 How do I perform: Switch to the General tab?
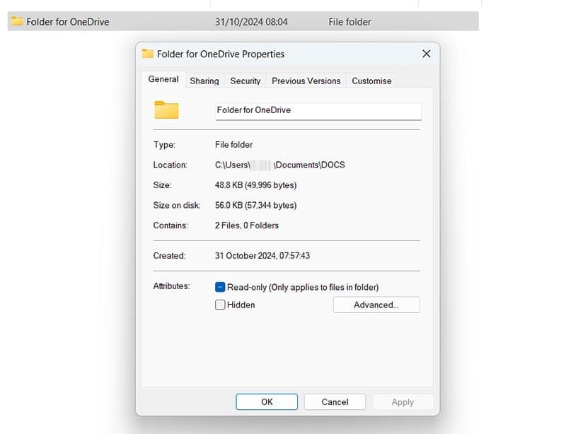(x=163, y=79)
